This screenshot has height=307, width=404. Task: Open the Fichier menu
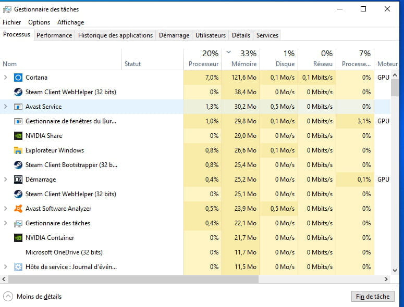(x=12, y=22)
